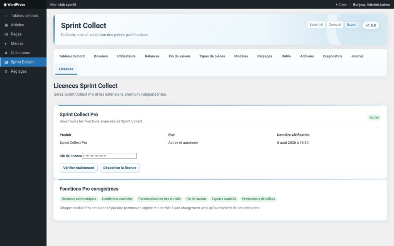Click the Utilisateurs person icon
This screenshot has width=394, height=246.
coord(6,53)
